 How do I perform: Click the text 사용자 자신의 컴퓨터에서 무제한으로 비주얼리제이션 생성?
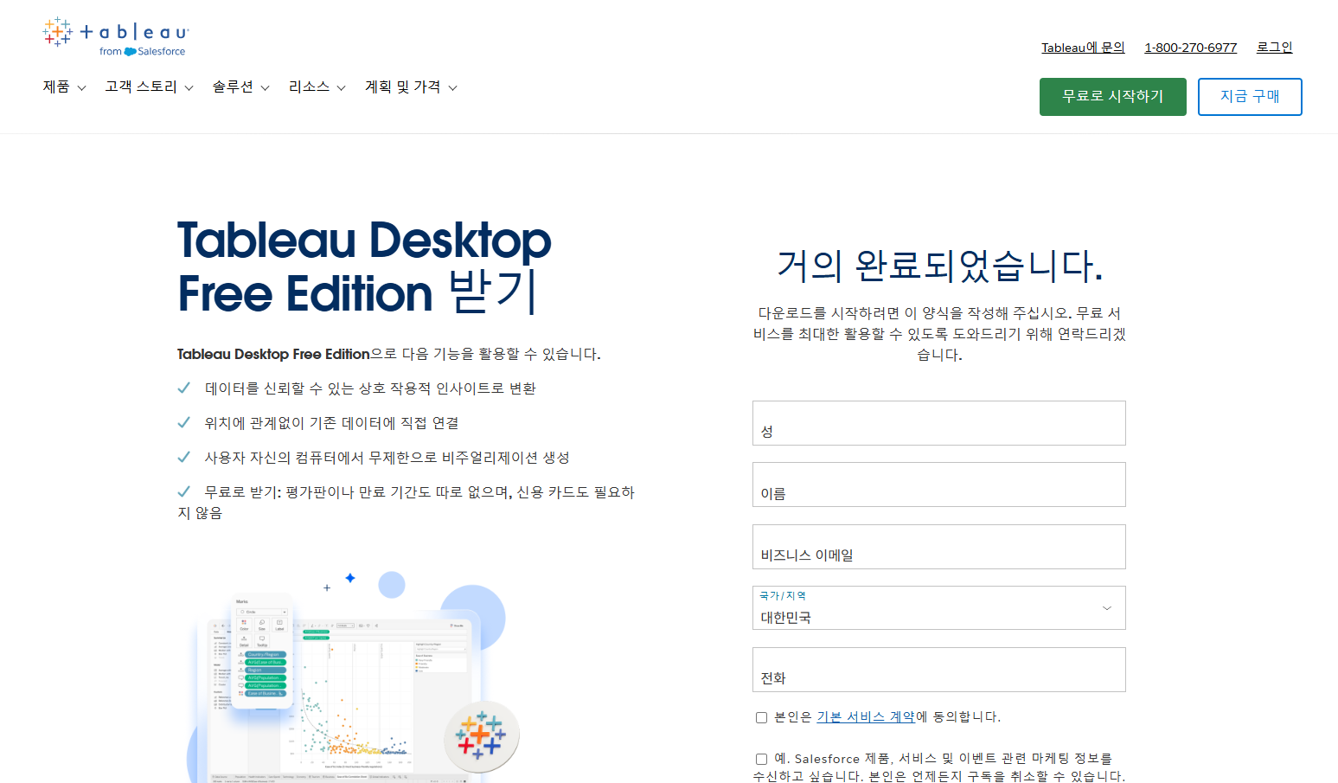click(x=387, y=458)
